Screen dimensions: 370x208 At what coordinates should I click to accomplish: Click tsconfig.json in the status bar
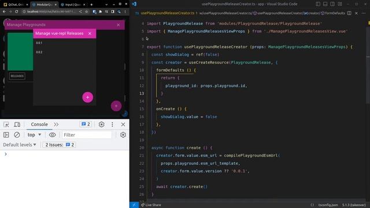point(328,205)
